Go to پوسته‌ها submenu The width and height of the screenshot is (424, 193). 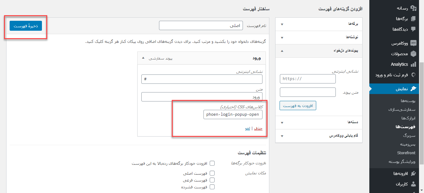point(408,101)
